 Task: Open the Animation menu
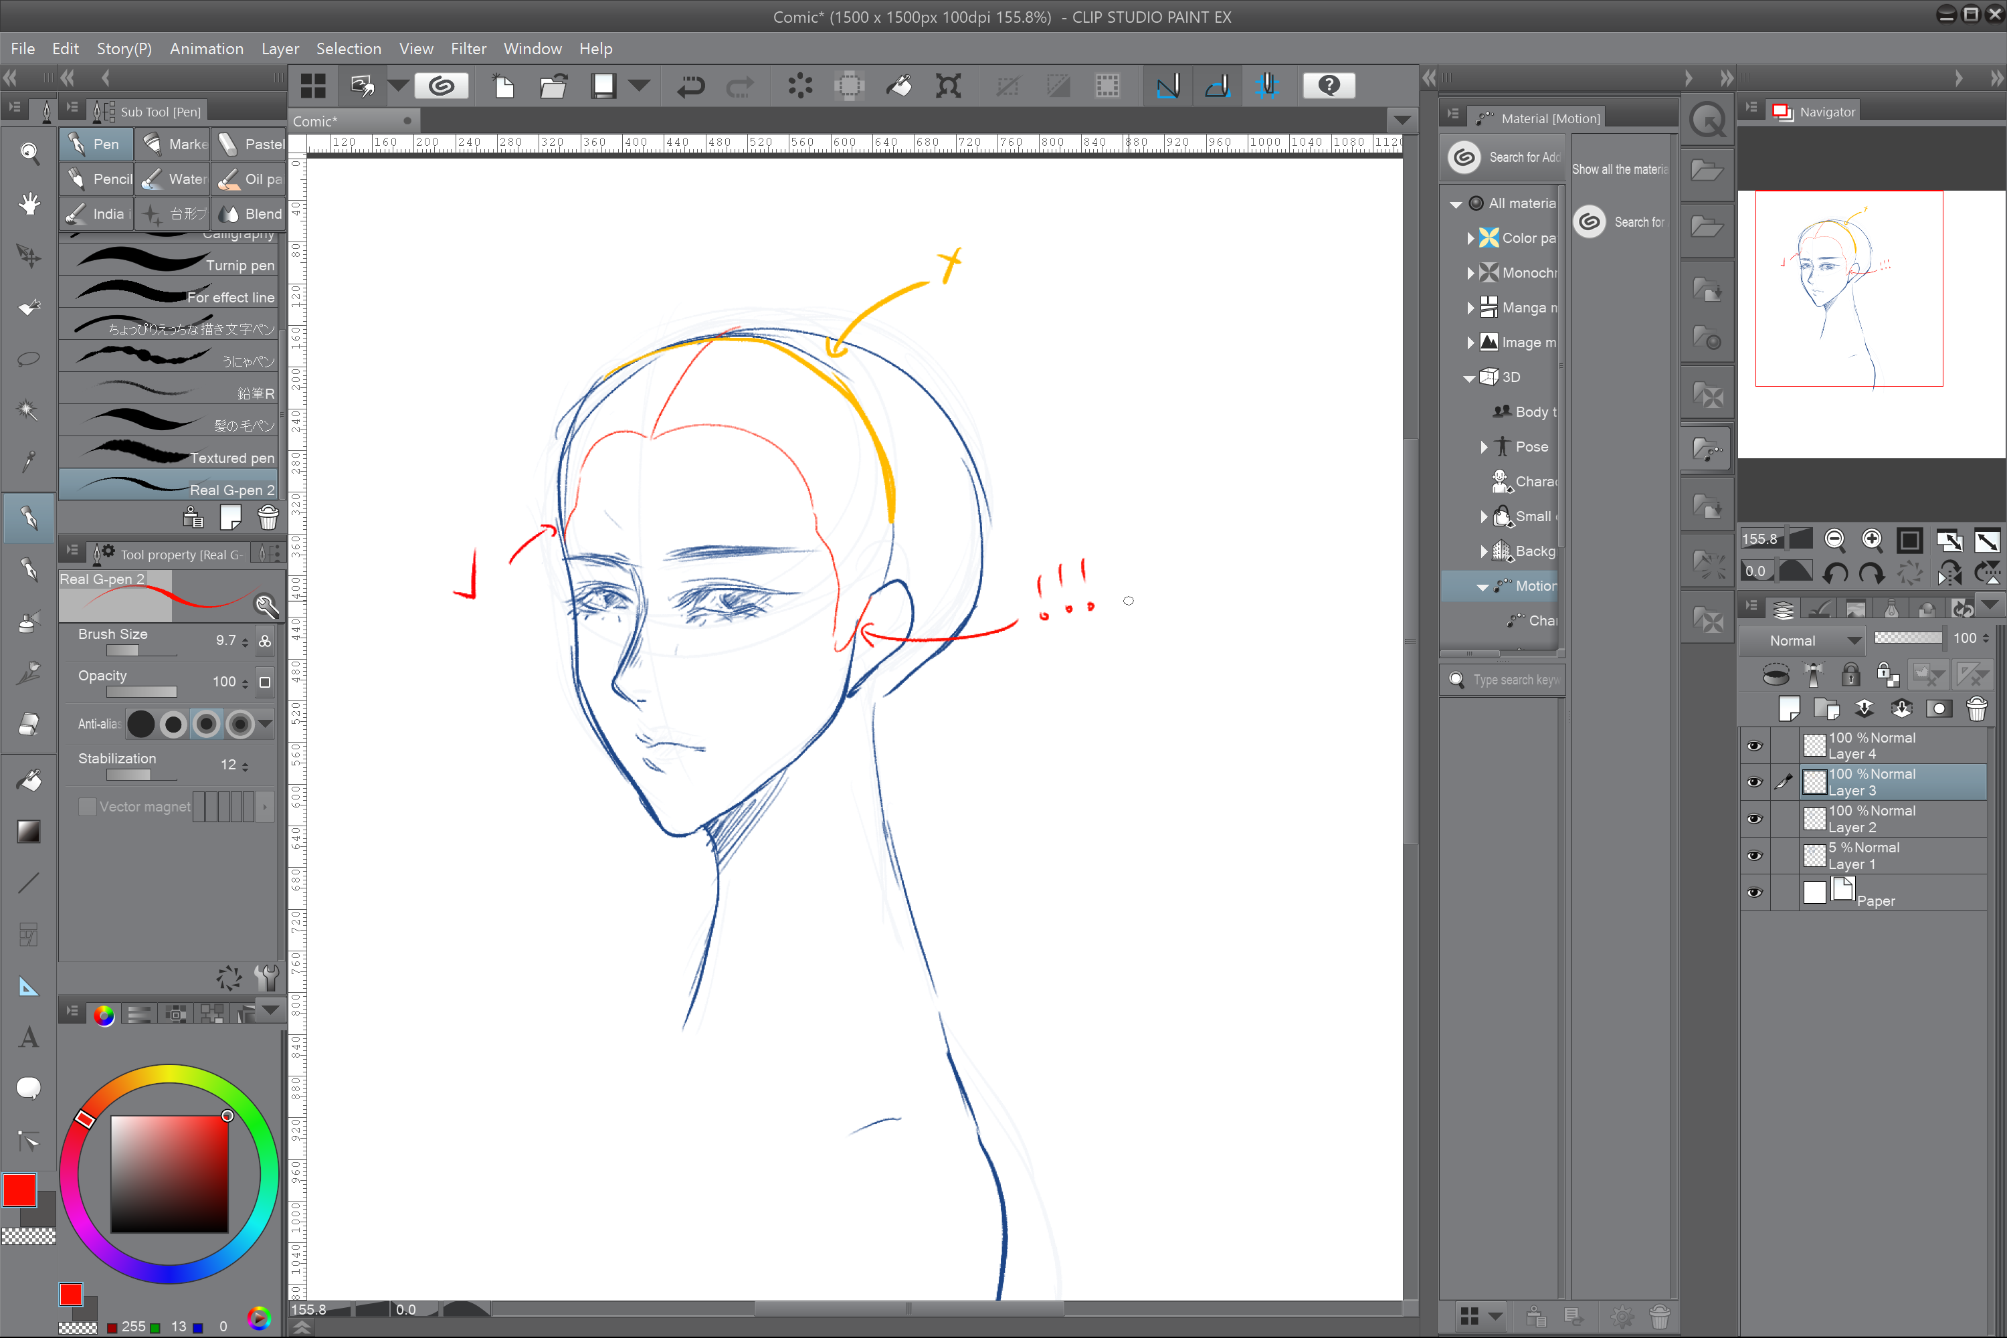click(207, 49)
